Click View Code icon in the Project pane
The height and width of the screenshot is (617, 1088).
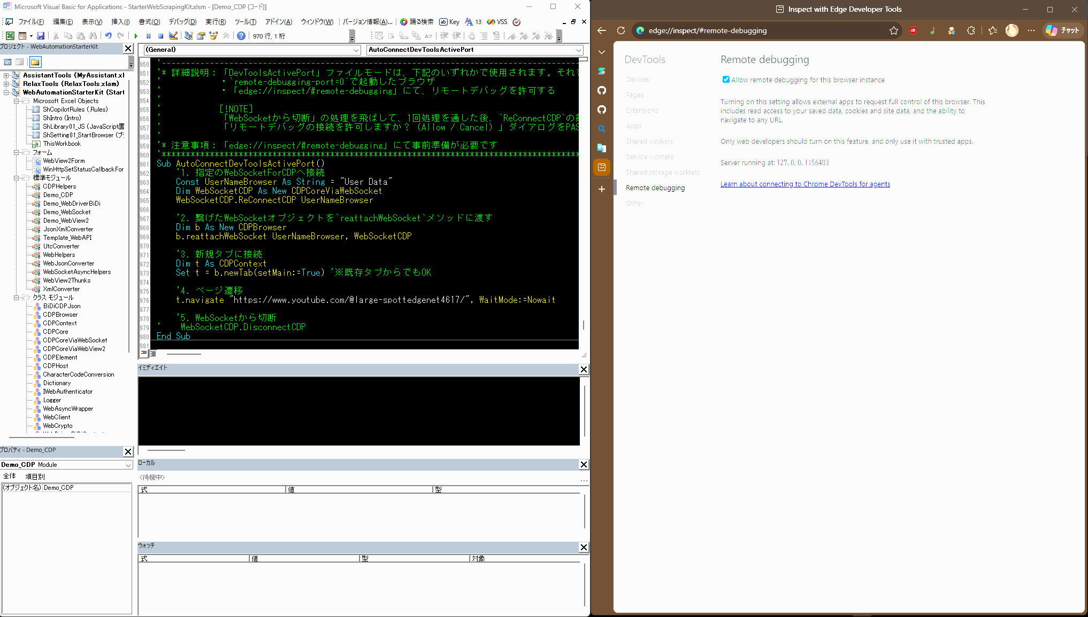pos(7,62)
